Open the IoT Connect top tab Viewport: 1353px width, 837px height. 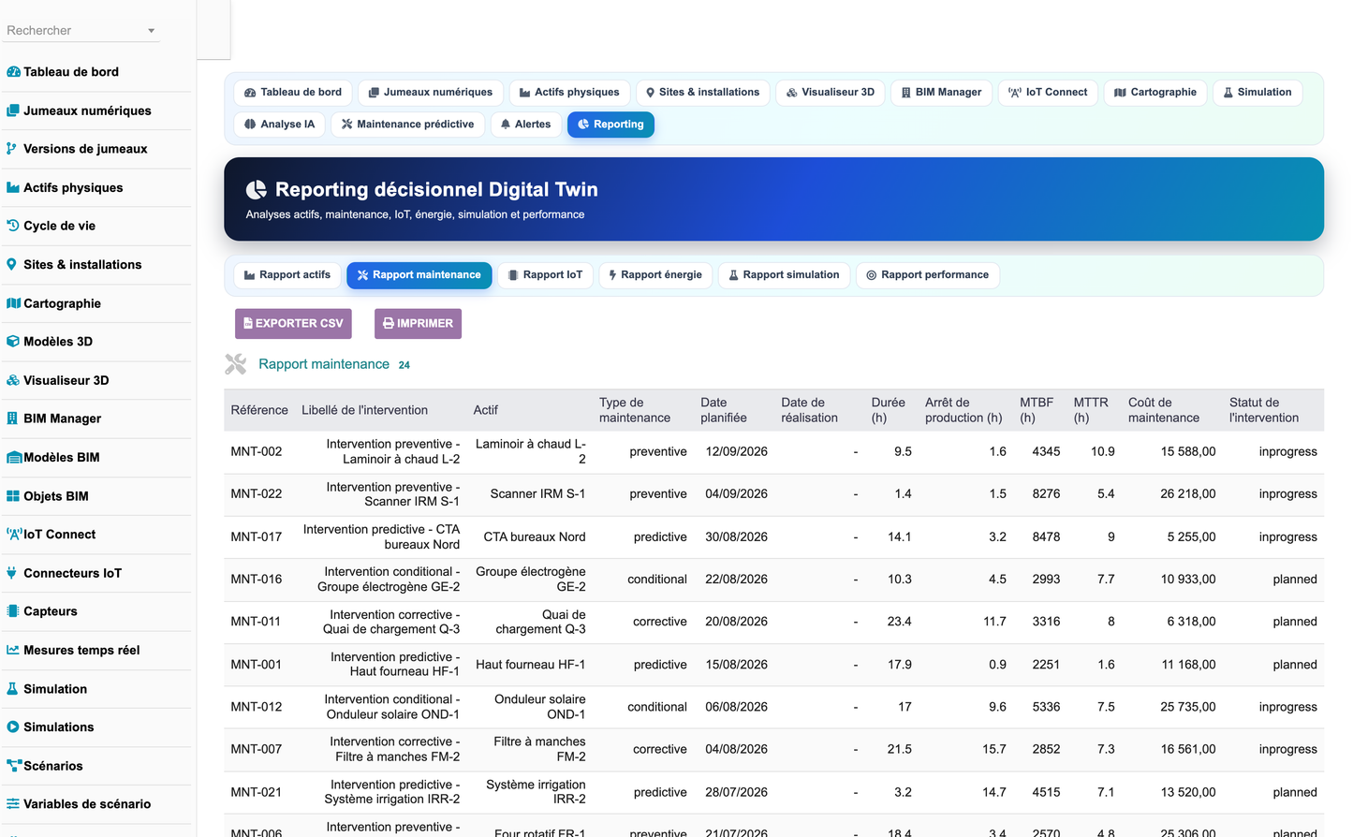click(x=1048, y=93)
